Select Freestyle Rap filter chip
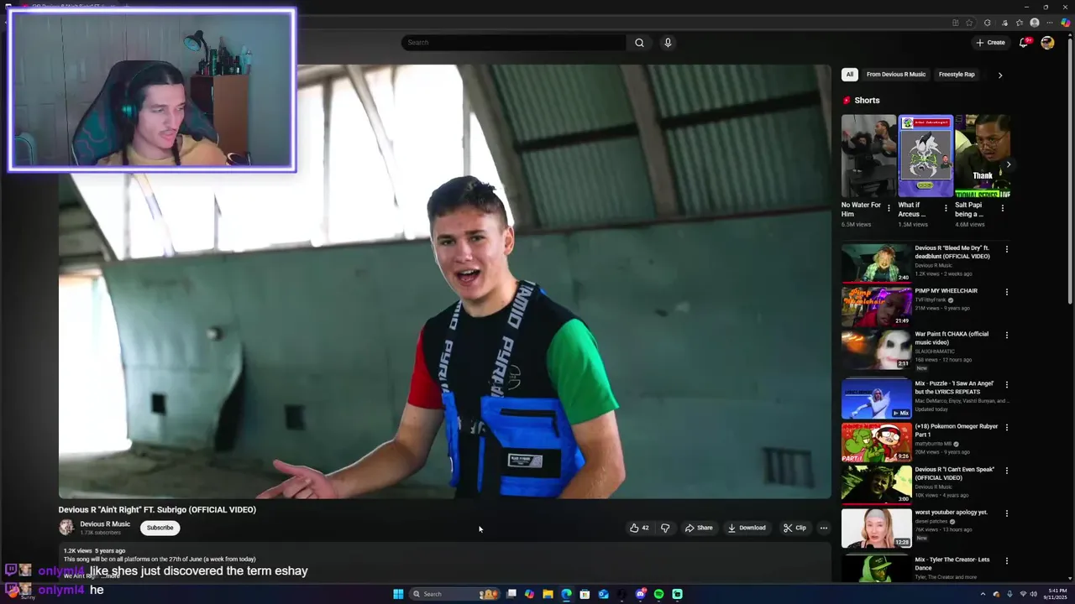 (957, 75)
